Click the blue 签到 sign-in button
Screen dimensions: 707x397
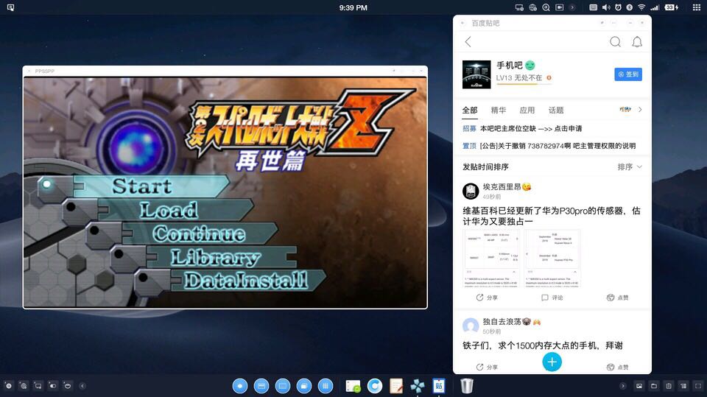[x=628, y=74]
